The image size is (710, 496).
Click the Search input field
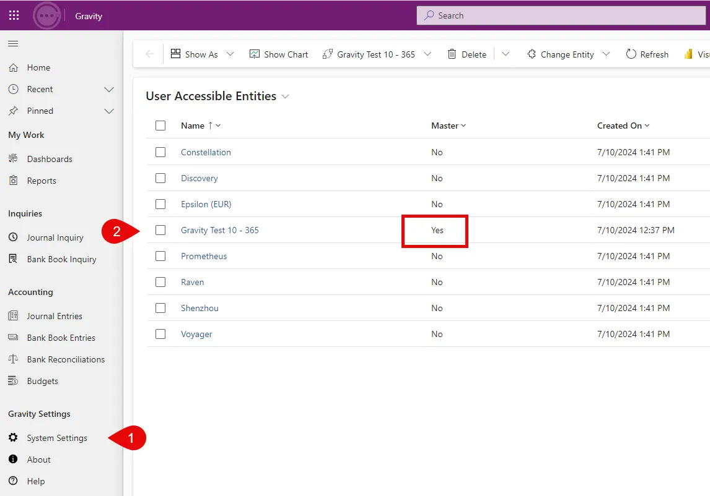tap(563, 15)
